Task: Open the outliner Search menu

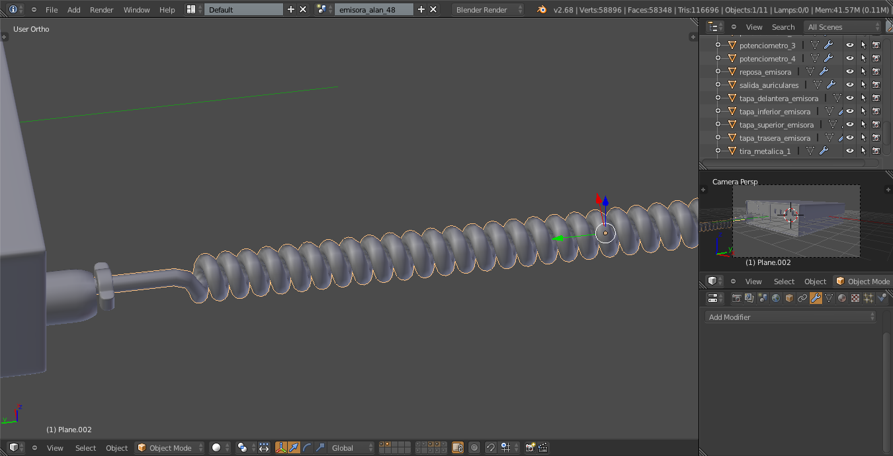Action: [x=783, y=27]
